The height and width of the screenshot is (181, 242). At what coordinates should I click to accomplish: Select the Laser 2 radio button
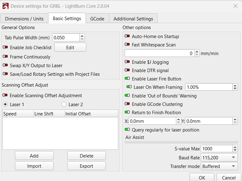point(64,105)
